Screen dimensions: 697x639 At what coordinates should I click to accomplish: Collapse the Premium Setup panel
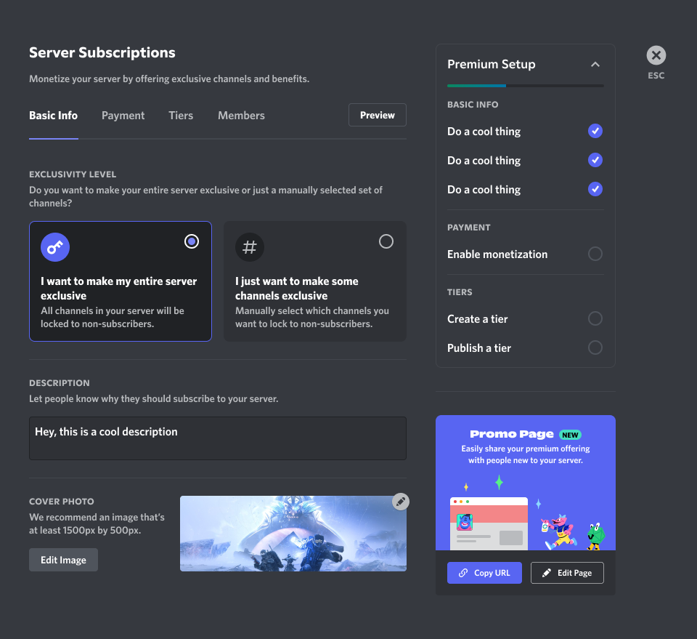point(595,65)
